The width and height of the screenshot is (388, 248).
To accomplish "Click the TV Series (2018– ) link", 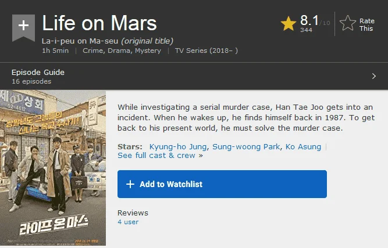I will click(207, 51).
